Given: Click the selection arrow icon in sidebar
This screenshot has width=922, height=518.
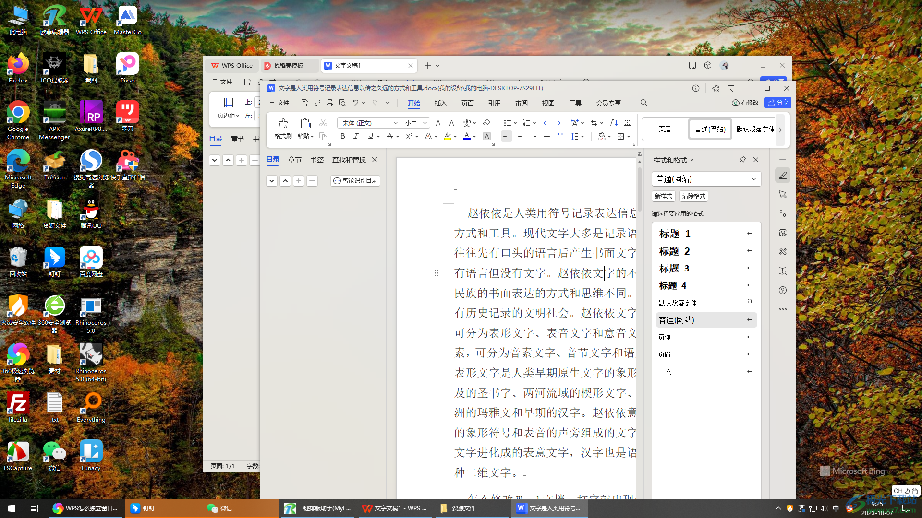Looking at the screenshot, I should tap(783, 194).
